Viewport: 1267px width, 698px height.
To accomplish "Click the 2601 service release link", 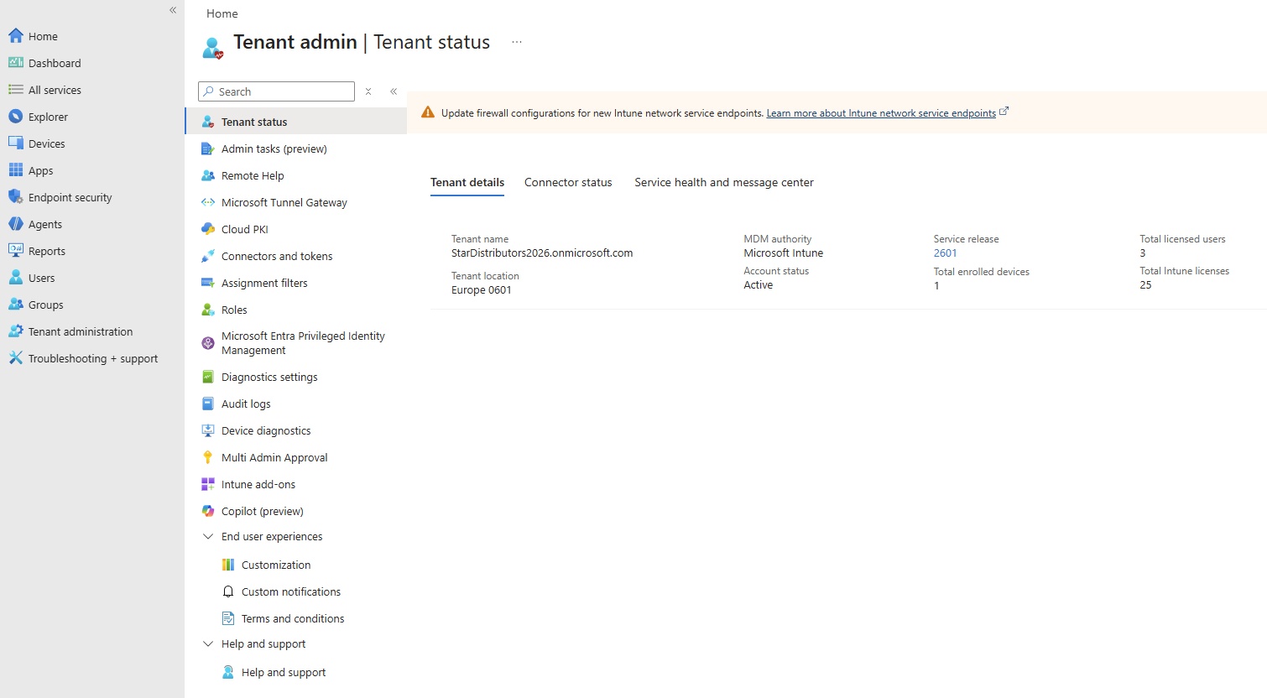I will coord(945,253).
